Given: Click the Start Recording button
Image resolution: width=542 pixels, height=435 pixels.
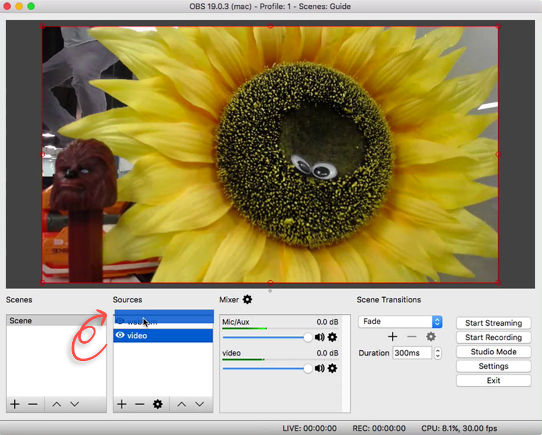Looking at the screenshot, I should pos(493,338).
